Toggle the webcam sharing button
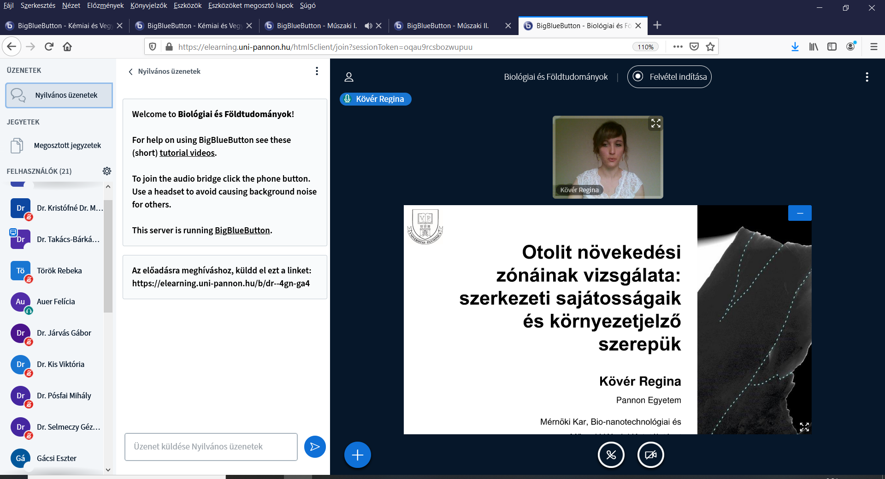Screen dimensions: 885x479 coord(650,455)
